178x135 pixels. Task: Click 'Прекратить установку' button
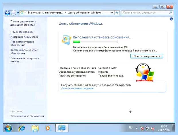(x=147, y=56)
